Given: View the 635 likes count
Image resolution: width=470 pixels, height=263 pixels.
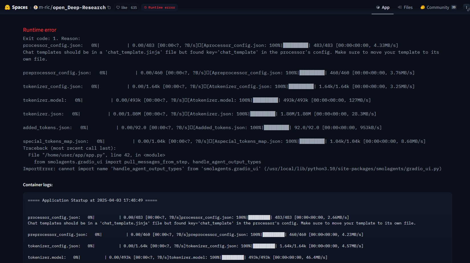Looking at the screenshot, I should tap(134, 7).
